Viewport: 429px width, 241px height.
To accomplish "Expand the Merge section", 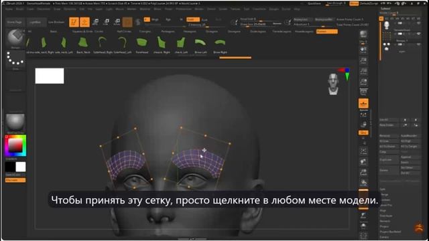I will [383, 195].
